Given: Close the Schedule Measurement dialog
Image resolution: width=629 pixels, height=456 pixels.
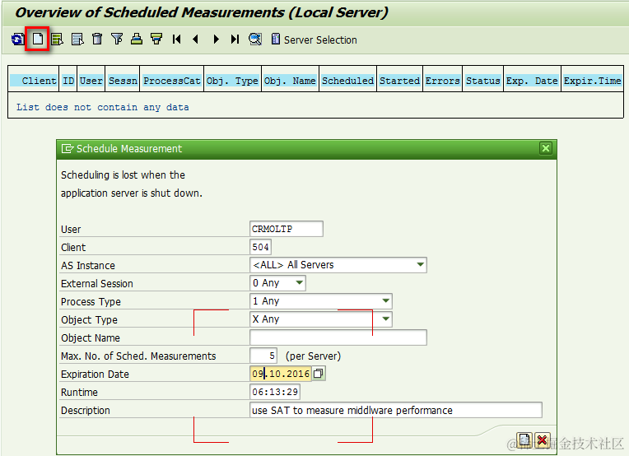Looking at the screenshot, I should (x=546, y=148).
